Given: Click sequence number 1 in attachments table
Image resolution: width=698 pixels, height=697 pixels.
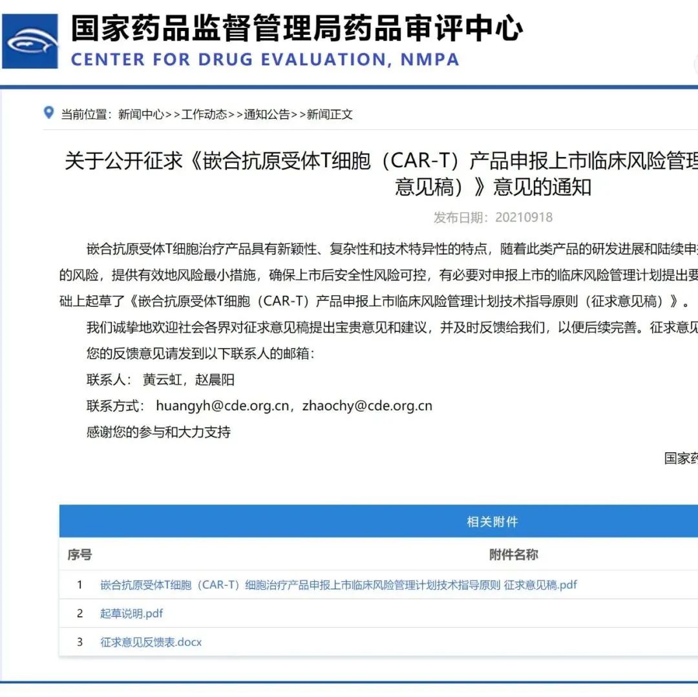Looking at the screenshot, I should (79, 585).
